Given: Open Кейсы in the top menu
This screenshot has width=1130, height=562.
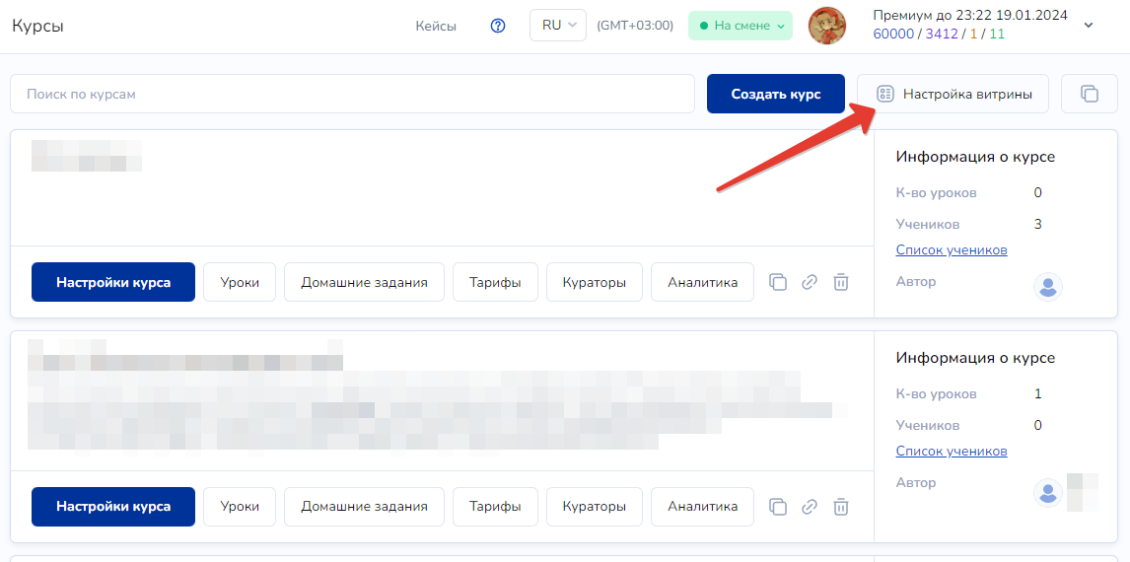Looking at the screenshot, I should tap(436, 26).
